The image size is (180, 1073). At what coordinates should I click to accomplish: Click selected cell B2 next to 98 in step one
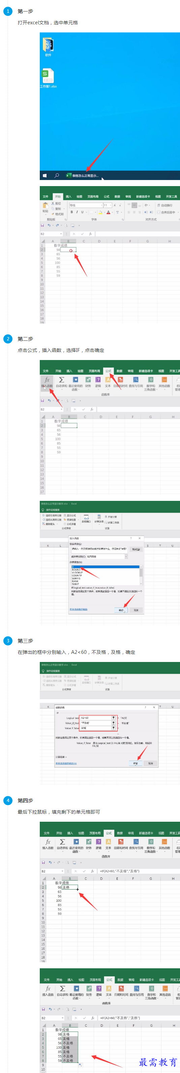coord(68,250)
